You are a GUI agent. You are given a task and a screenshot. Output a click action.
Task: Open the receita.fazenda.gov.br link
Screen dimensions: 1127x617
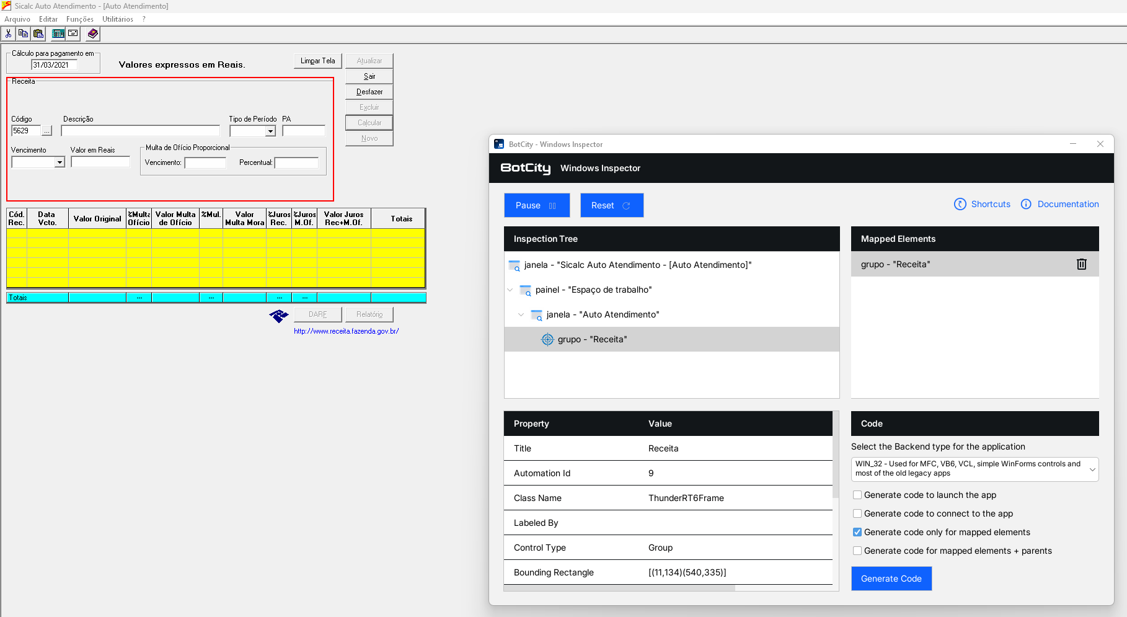pyautogui.click(x=346, y=331)
